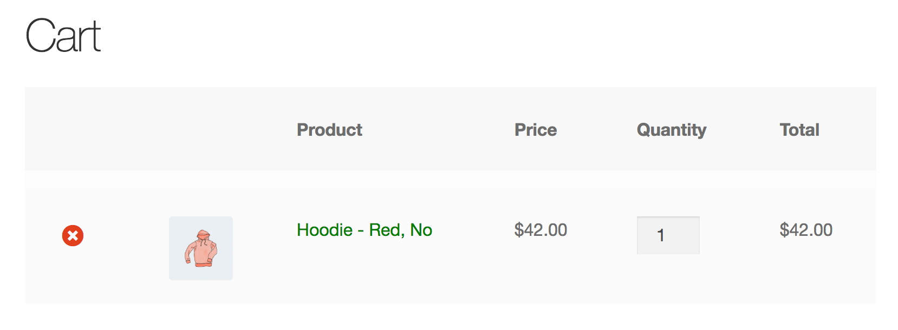Click the Total column header

tap(799, 130)
